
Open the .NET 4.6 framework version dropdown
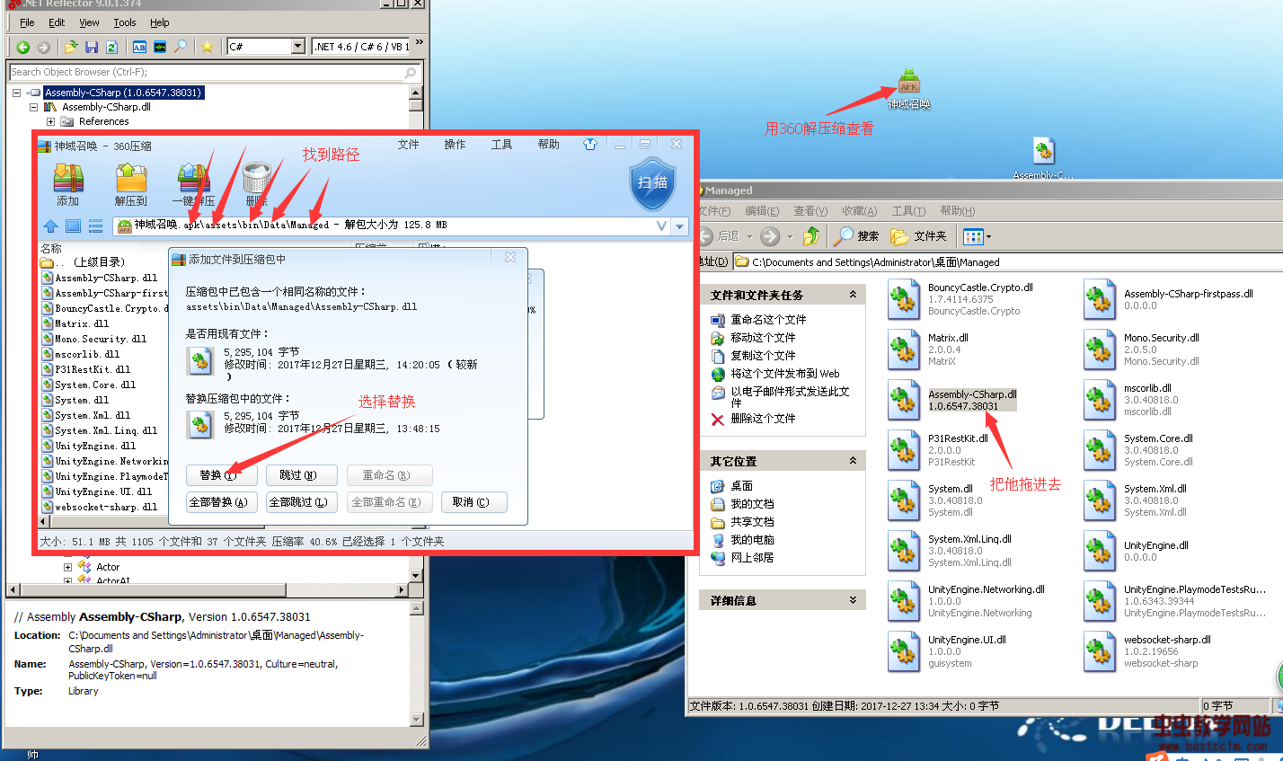point(360,47)
